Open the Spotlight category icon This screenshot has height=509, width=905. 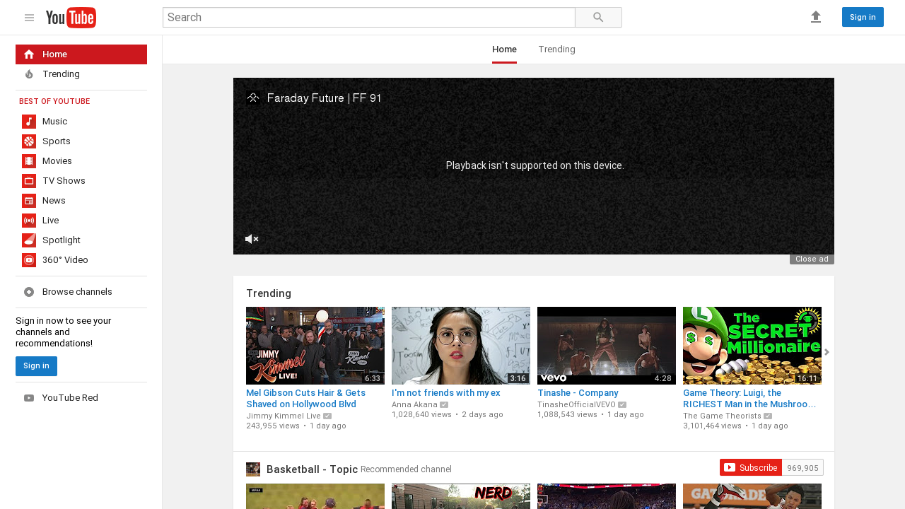[29, 240]
